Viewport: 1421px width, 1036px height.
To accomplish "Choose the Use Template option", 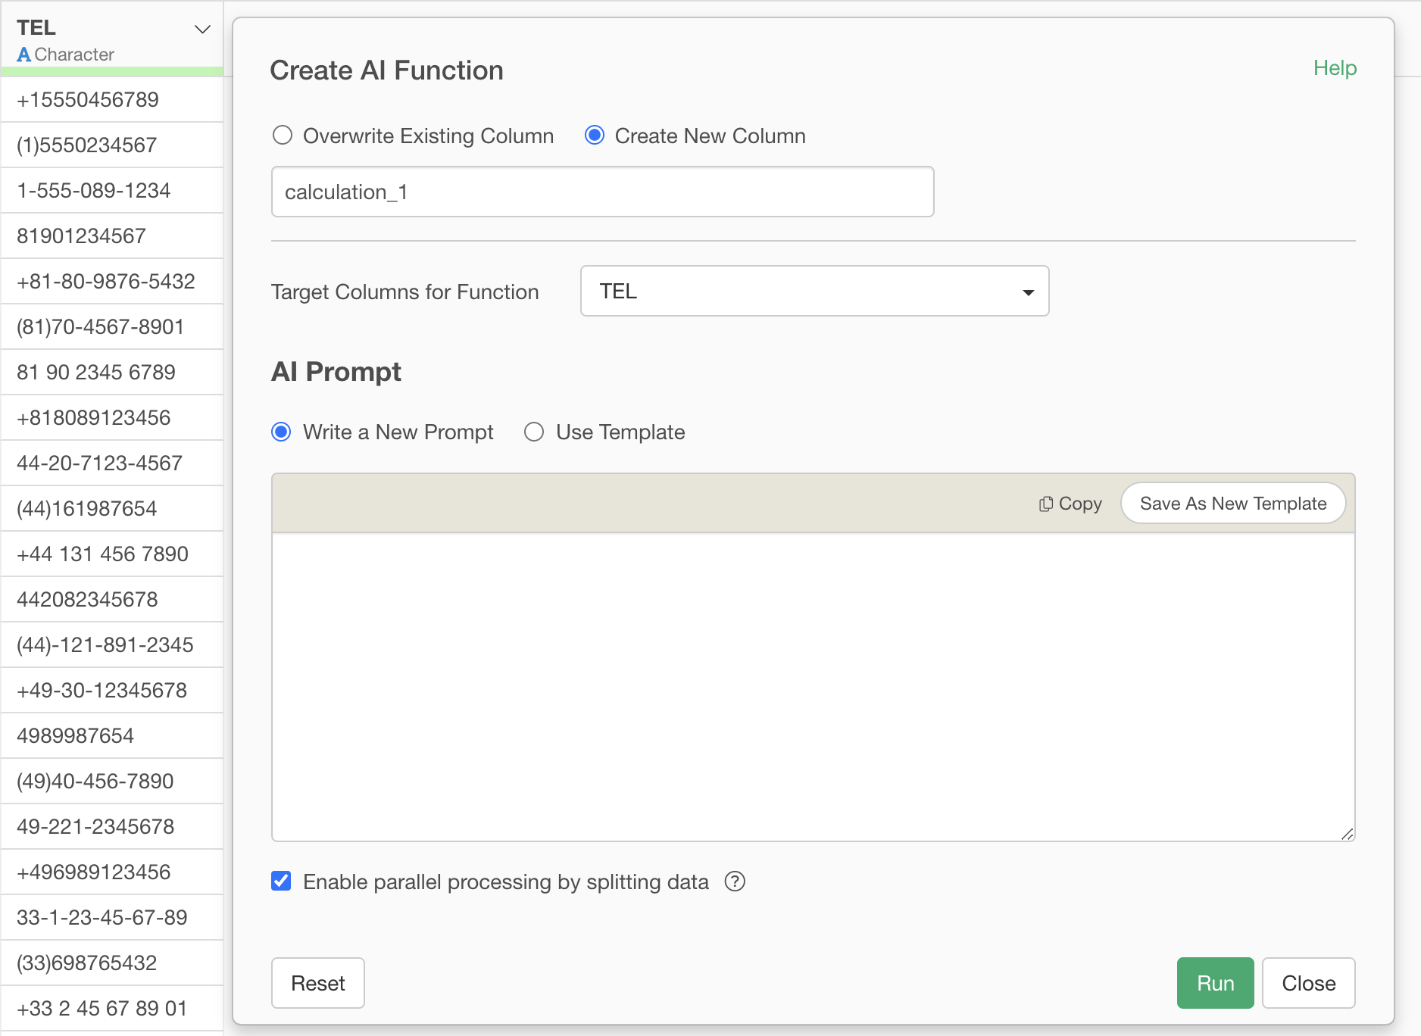I will pos(534,432).
